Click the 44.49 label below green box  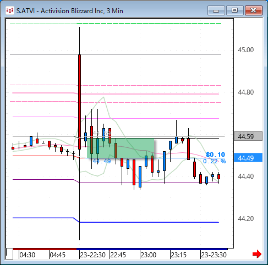click(102, 161)
